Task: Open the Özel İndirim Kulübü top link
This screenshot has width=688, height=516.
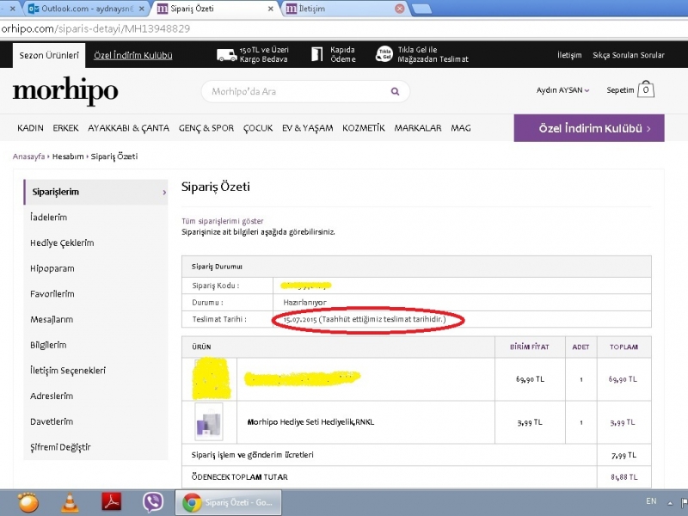Action: (x=133, y=55)
